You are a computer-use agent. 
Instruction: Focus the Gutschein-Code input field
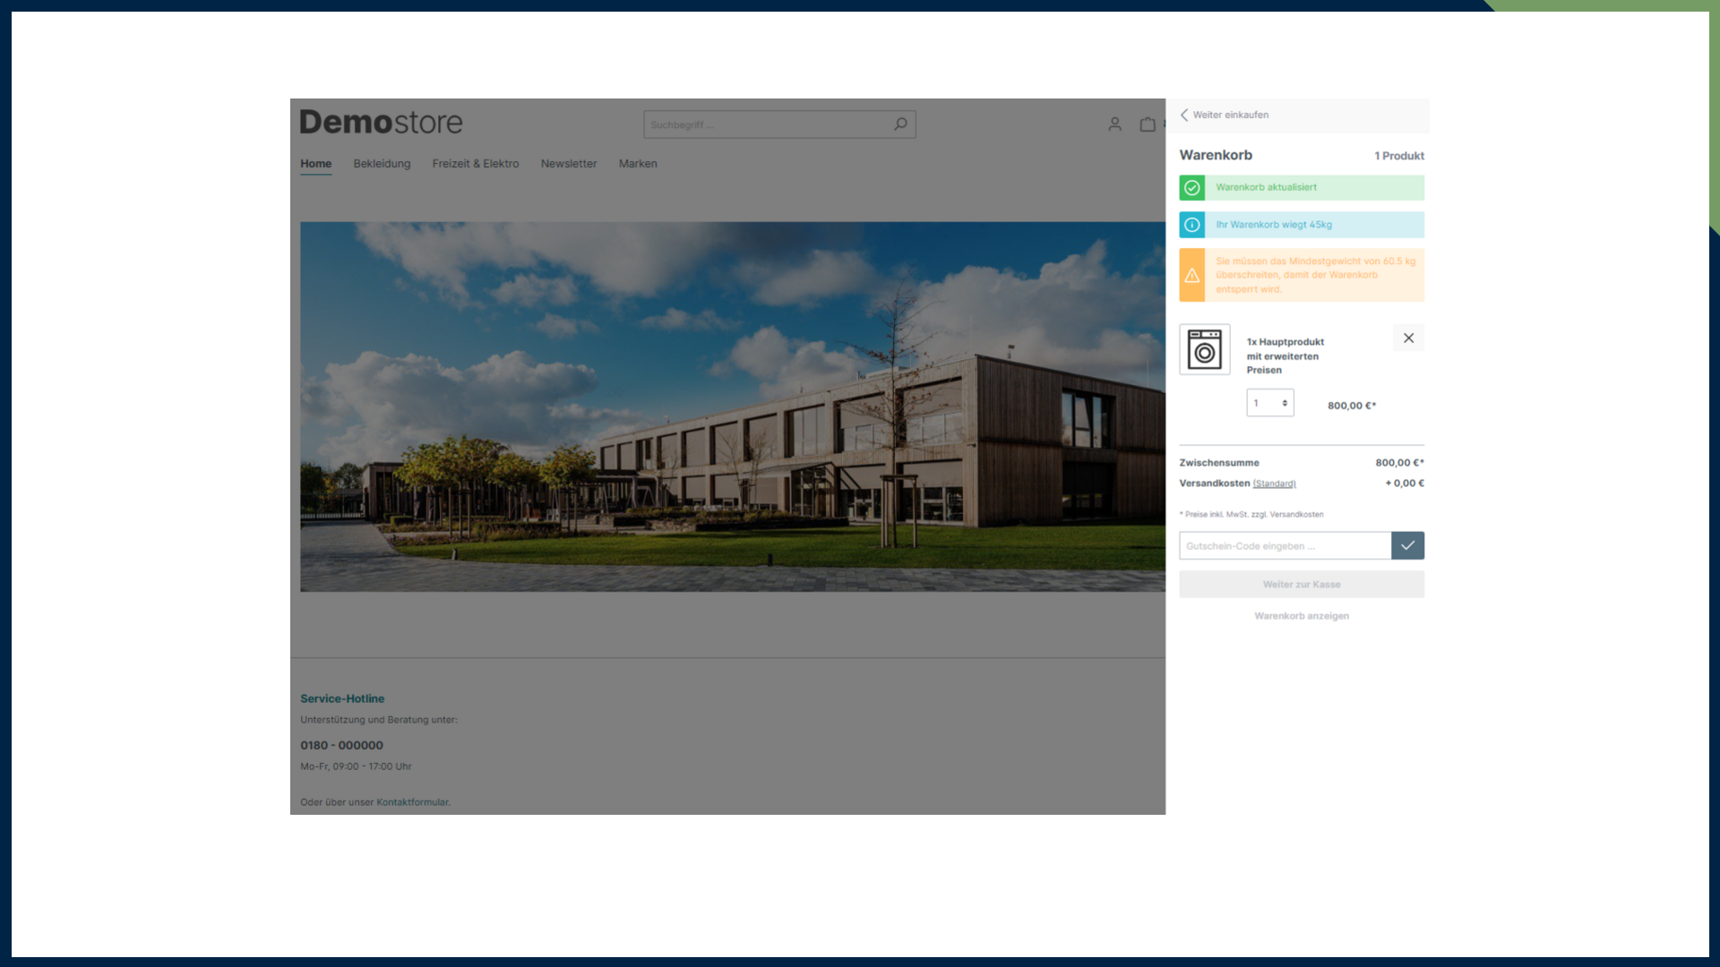point(1285,545)
